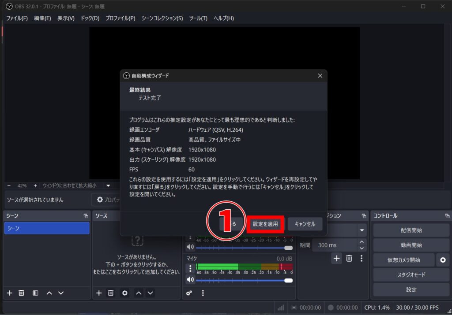Start streaming with 配信開始

[x=411, y=230]
